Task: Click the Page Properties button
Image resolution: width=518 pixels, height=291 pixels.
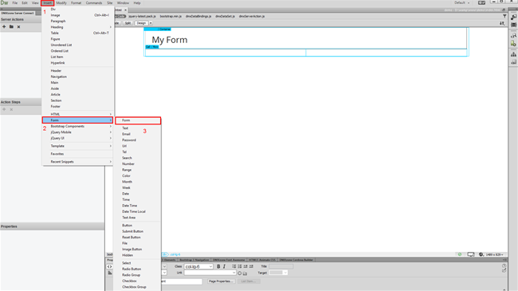Action: click(221, 281)
